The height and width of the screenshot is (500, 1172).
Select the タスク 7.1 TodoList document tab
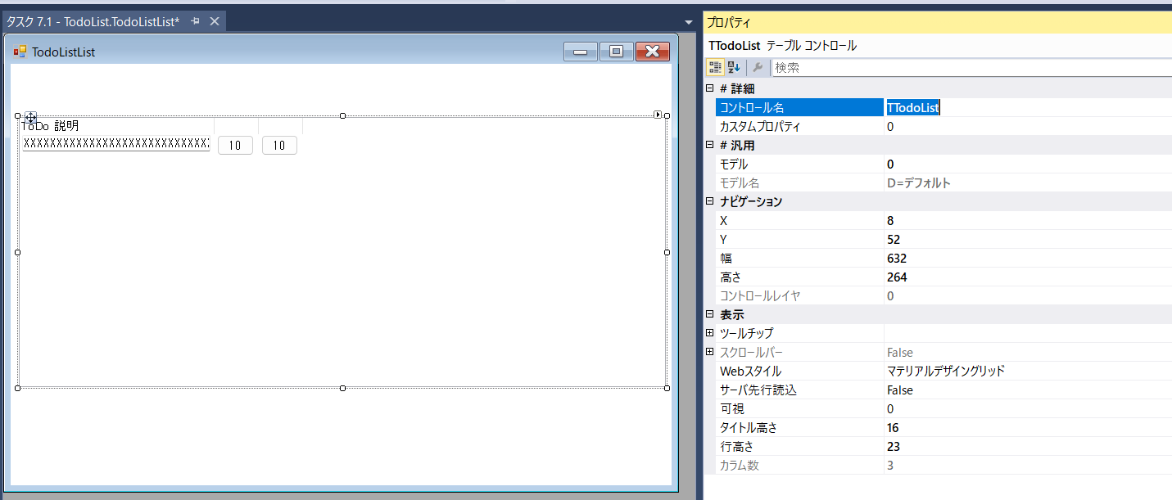click(93, 22)
